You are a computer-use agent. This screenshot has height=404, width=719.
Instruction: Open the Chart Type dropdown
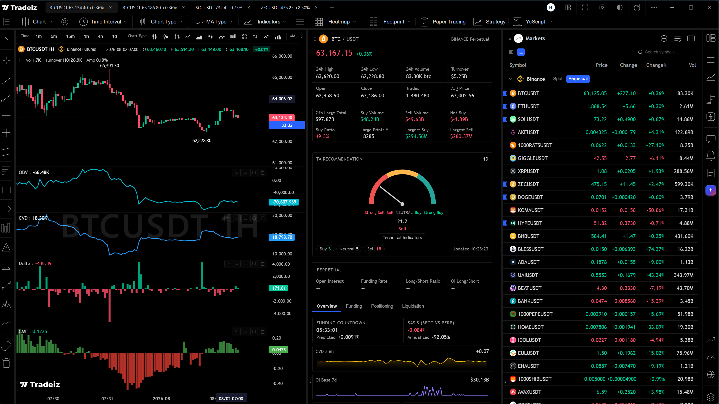(x=161, y=22)
